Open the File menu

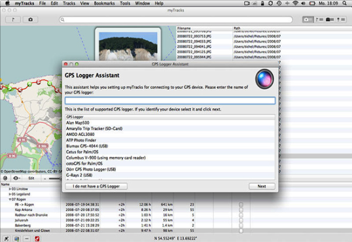coord(43,3)
